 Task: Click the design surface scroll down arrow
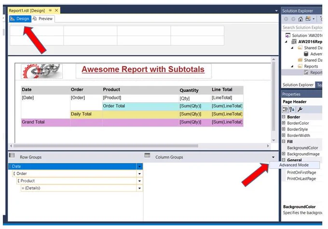click(x=273, y=141)
